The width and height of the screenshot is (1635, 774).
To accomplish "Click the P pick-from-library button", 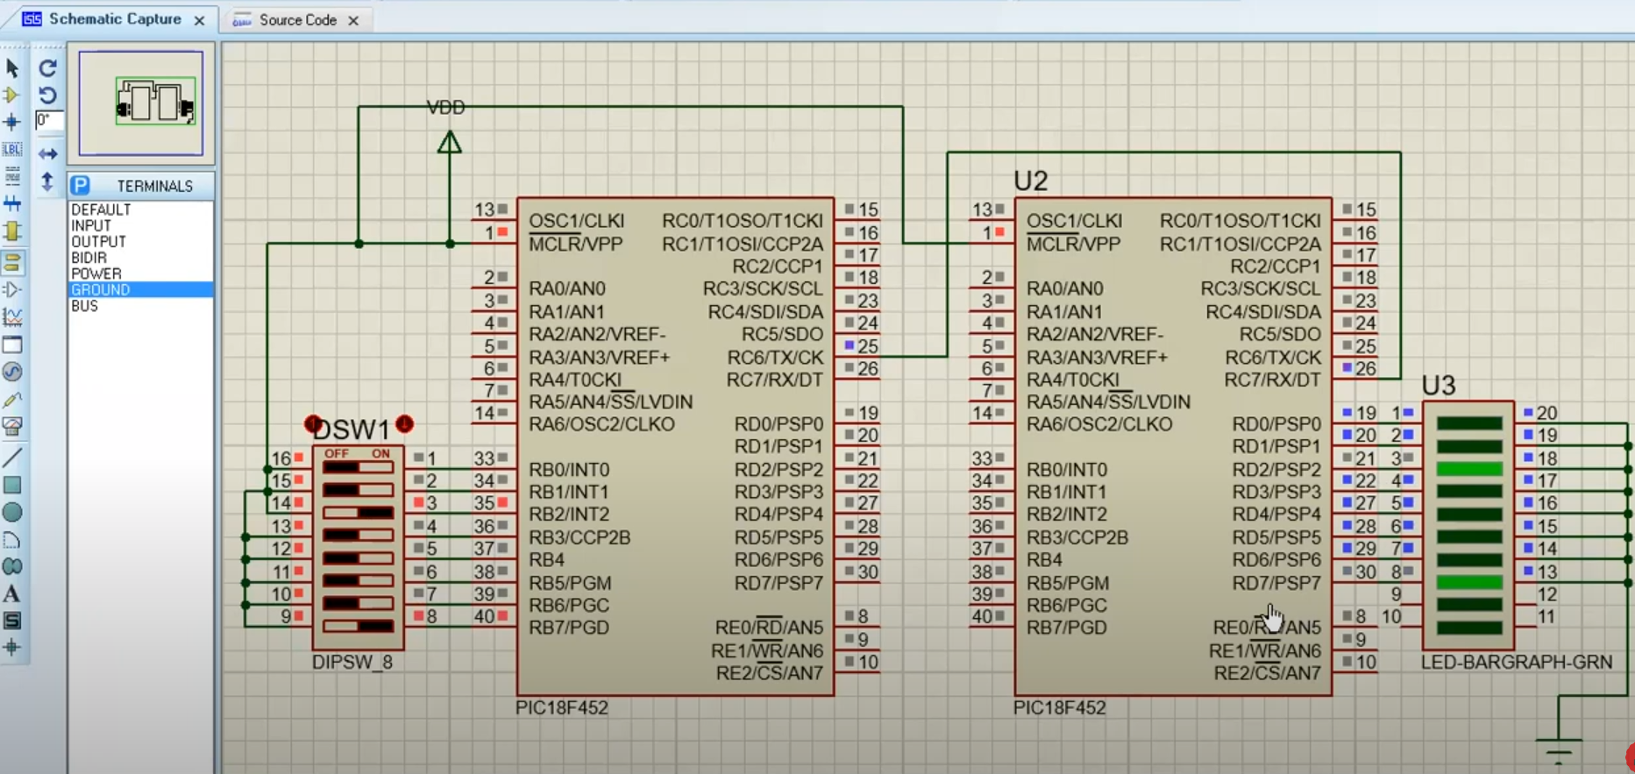I will tap(81, 185).
